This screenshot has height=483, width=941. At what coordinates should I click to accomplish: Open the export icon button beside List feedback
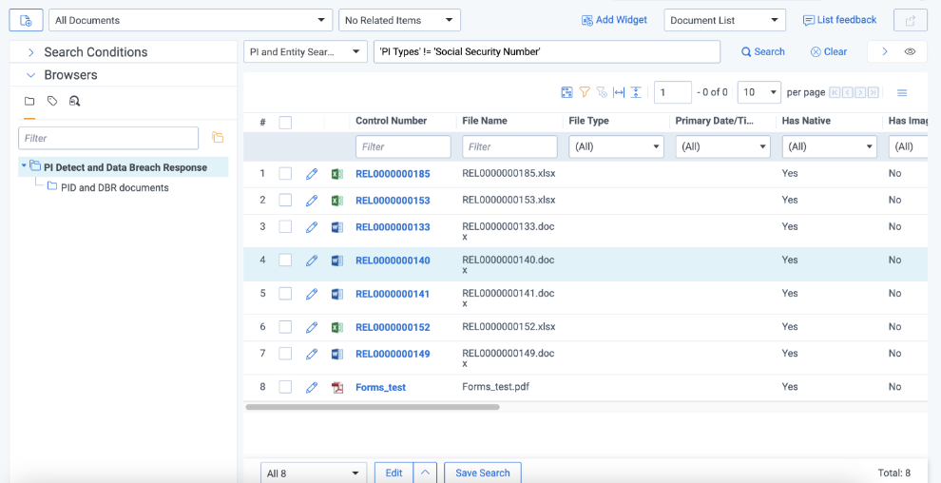pos(911,20)
